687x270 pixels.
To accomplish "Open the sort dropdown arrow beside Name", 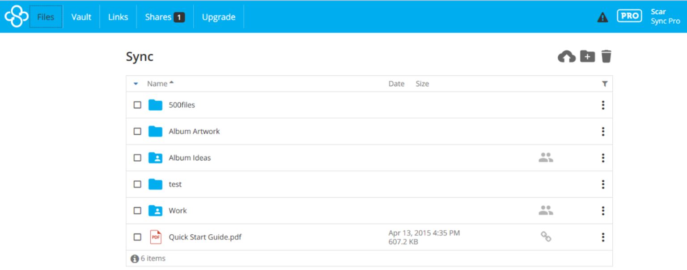I will (136, 83).
